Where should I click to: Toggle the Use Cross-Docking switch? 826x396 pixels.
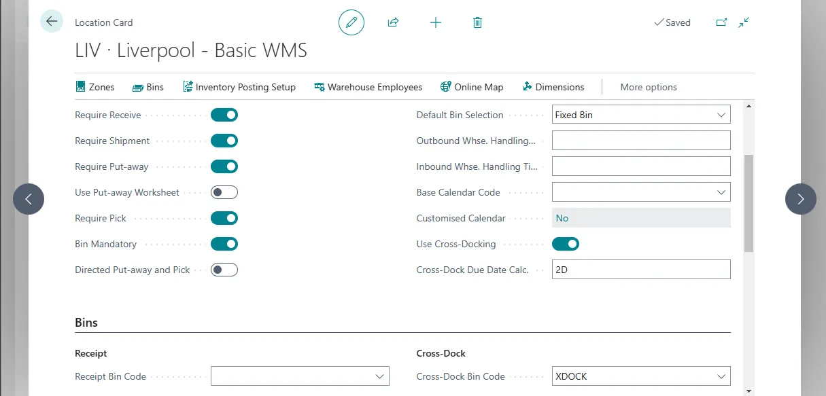pos(566,244)
